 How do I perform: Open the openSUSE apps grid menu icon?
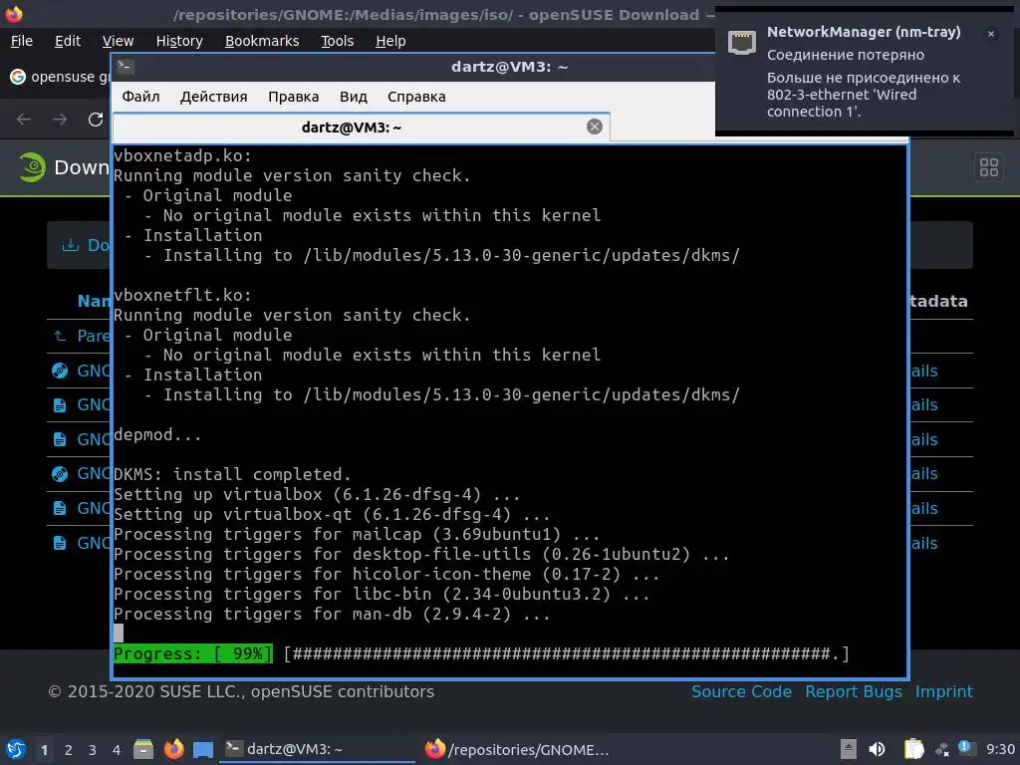point(989,167)
